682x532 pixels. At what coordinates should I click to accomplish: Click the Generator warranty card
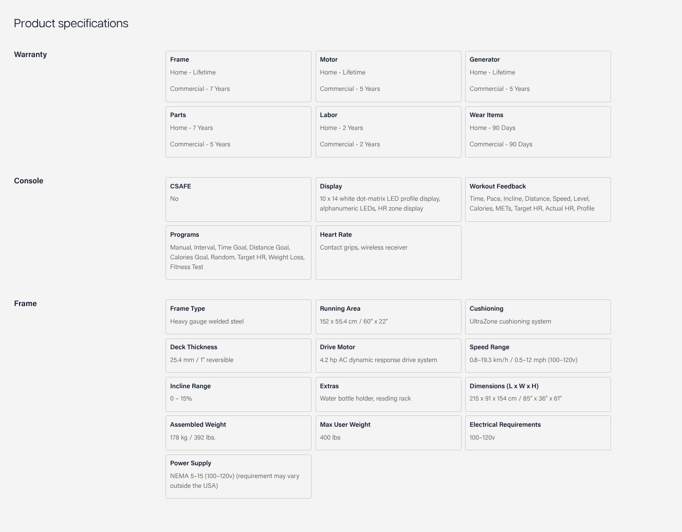point(538,76)
